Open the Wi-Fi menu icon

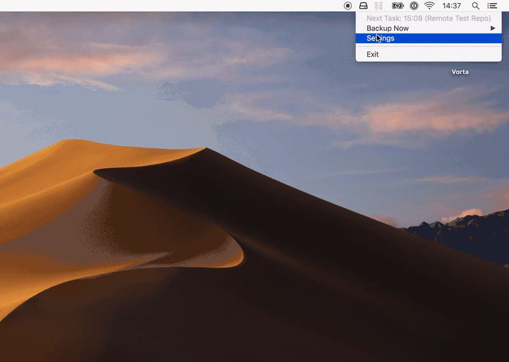point(429,6)
